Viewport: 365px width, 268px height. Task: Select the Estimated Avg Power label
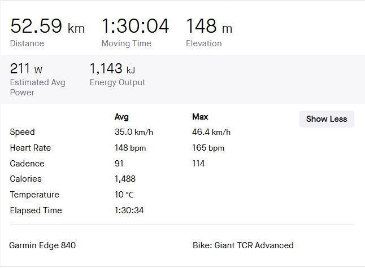[37, 87]
